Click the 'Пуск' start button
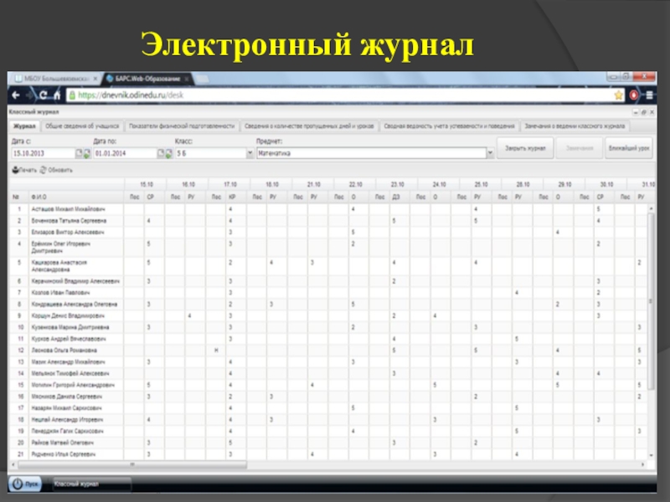The height and width of the screenshot is (502, 670). (x=25, y=484)
